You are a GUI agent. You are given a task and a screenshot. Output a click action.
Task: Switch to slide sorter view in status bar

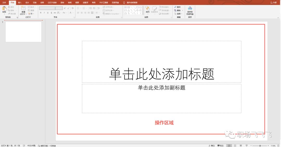tap(235, 145)
